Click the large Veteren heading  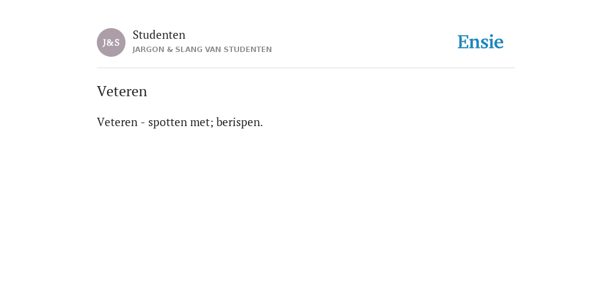pyautogui.click(x=122, y=91)
